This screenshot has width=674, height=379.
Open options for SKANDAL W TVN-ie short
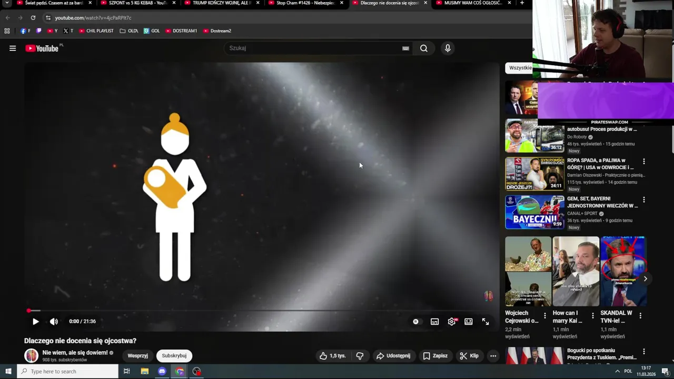pos(640,316)
